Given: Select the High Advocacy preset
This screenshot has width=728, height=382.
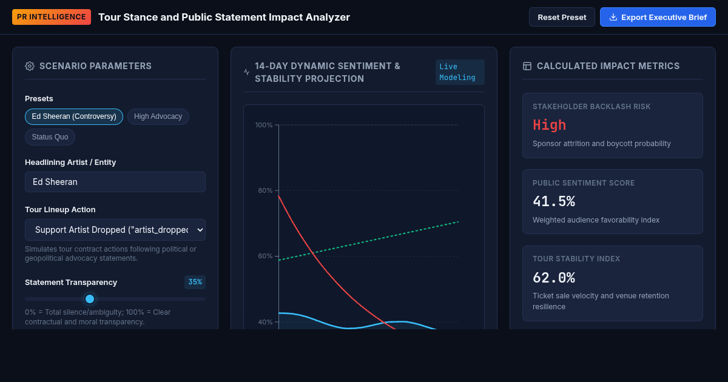Looking at the screenshot, I should click(x=158, y=116).
